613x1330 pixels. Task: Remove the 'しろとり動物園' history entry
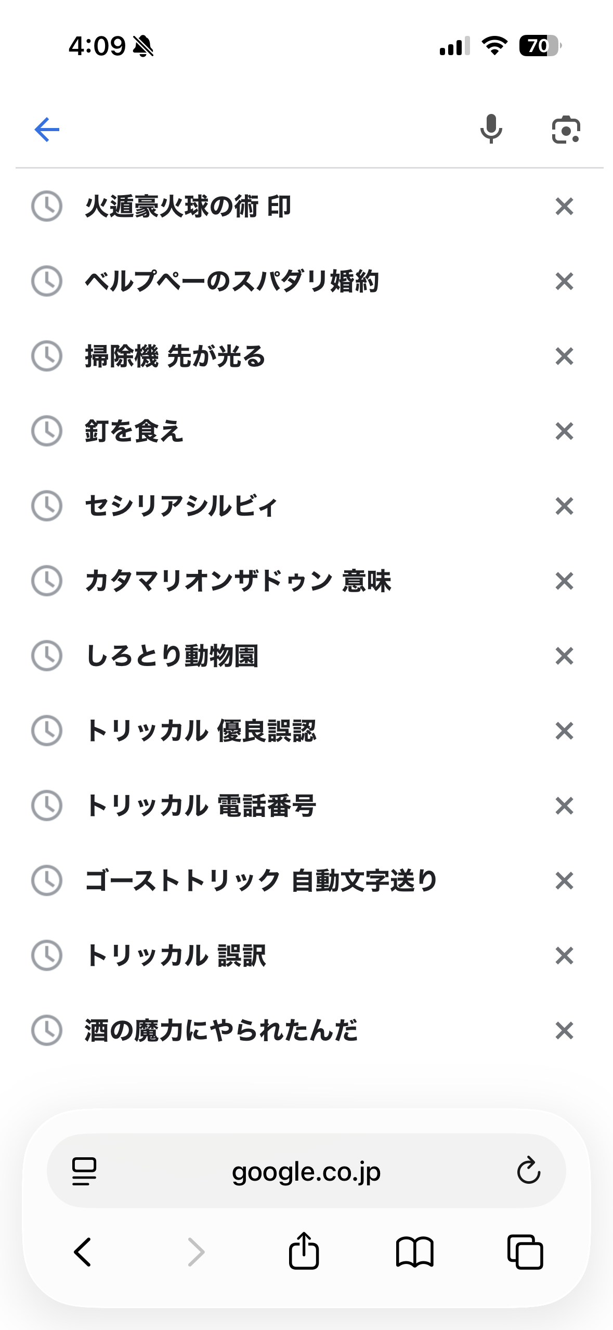click(x=564, y=656)
